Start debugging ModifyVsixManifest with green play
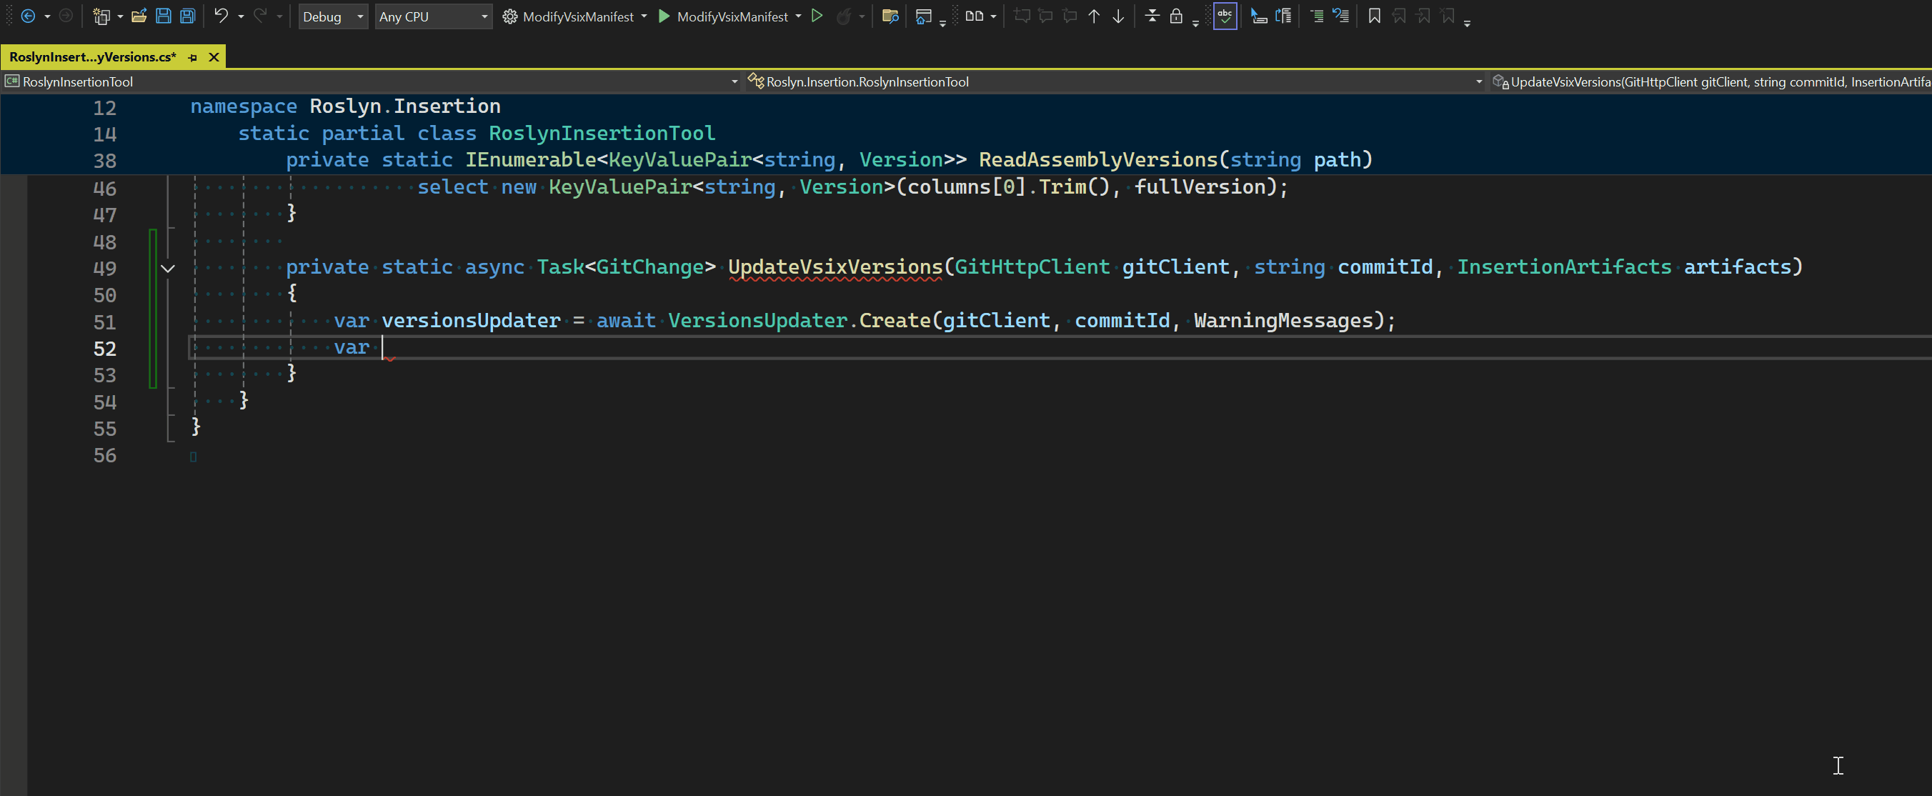The height and width of the screenshot is (796, 1932). (x=664, y=16)
